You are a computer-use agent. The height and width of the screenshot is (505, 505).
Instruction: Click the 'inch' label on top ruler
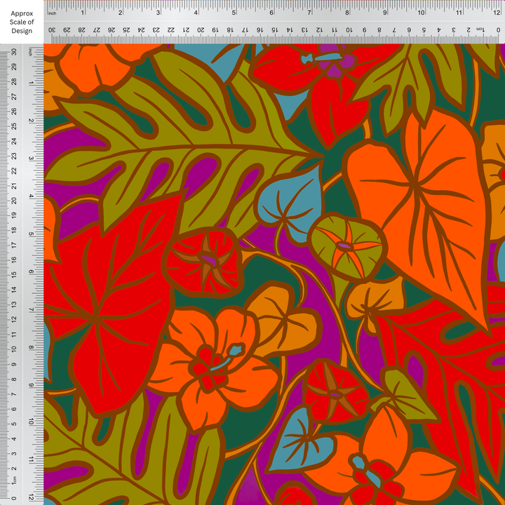[x=52, y=13]
